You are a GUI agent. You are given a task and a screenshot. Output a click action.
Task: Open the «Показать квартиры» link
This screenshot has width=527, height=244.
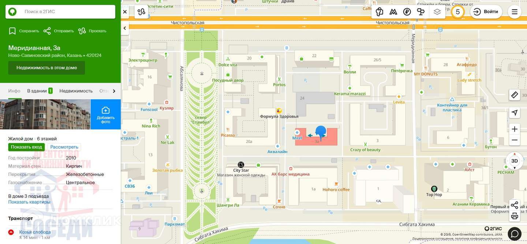29,202
